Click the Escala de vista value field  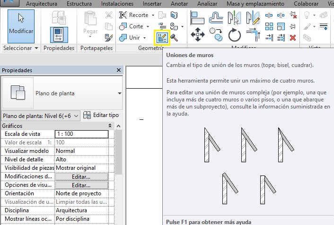point(81,134)
